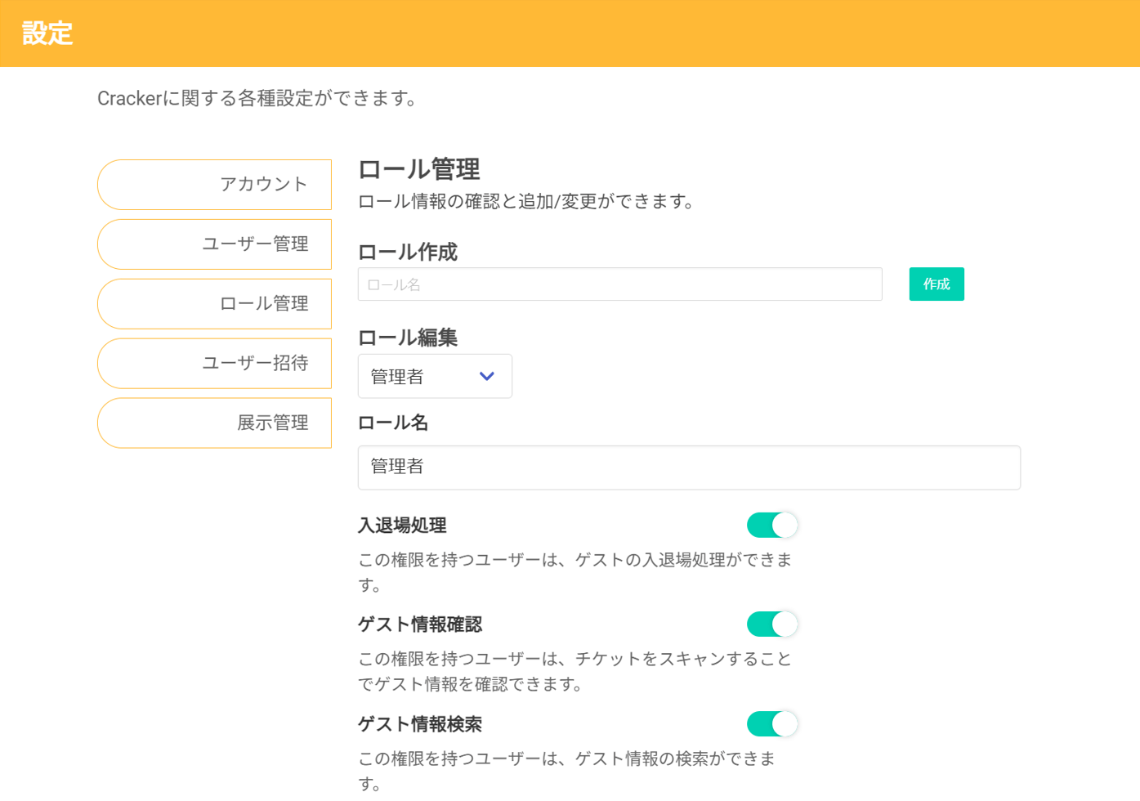Expand the 管理者 role dropdown chevron
This screenshot has height=801, width=1140.
click(x=487, y=377)
